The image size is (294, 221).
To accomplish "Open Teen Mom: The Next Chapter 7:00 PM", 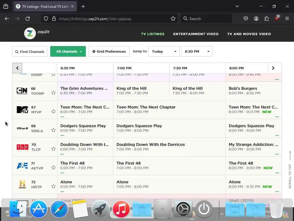I will [x=169, y=110].
